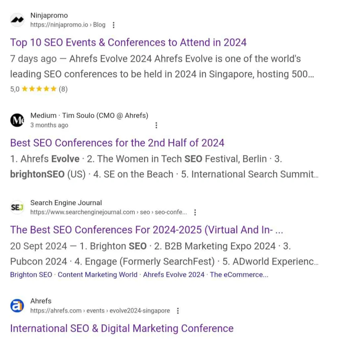
Task: Click the SEJ logo favicon
Action: click(x=17, y=208)
